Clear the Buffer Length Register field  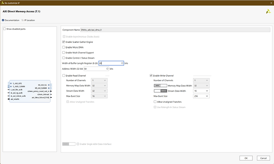pos(122,63)
